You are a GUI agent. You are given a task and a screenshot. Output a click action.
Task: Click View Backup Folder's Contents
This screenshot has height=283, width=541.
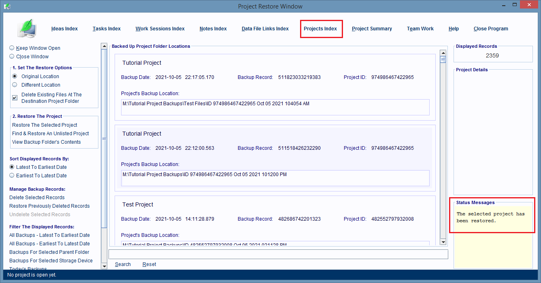pyautogui.click(x=46, y=142)
